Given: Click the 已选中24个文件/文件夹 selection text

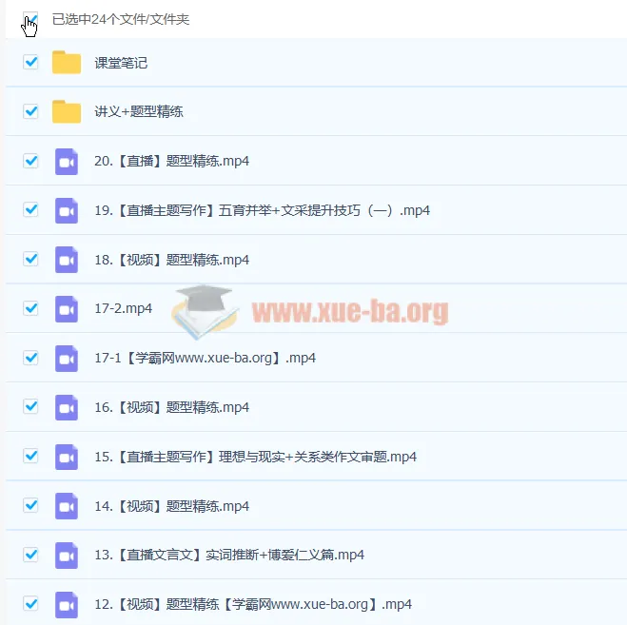Looking at the screenshot, I should click(x=121, y=20).
